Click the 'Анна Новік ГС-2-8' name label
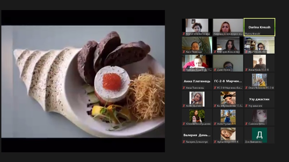 [258, 70]
